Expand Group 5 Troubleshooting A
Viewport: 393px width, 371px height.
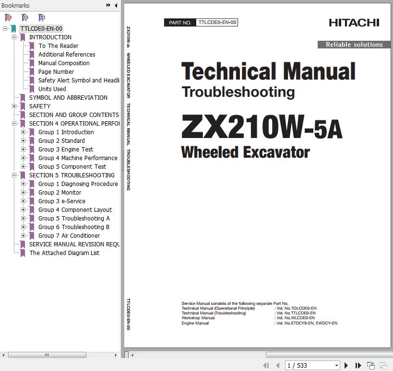(x=24, y=218)
